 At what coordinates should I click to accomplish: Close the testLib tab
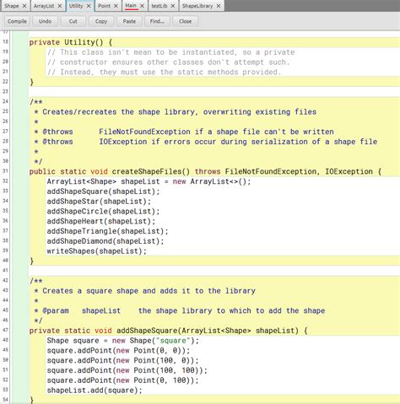coord(173,6)
